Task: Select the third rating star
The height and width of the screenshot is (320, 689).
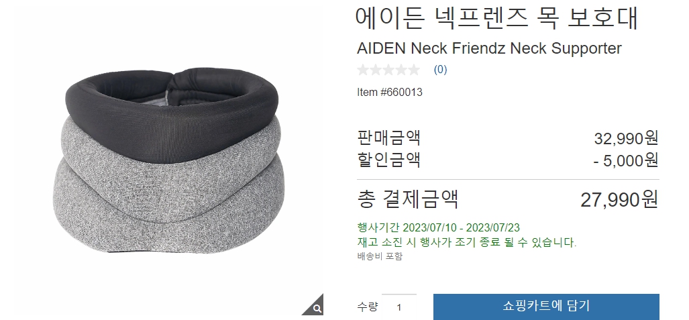Action: point(388,70)
